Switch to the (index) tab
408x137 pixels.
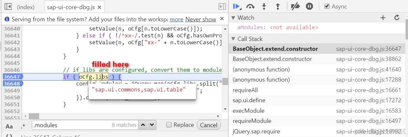click(26, 7)
